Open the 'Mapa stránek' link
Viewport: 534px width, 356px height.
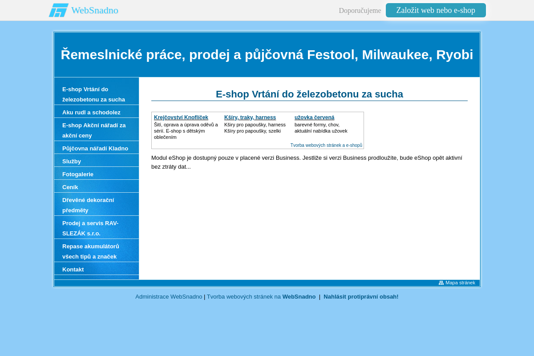point(460,283)
